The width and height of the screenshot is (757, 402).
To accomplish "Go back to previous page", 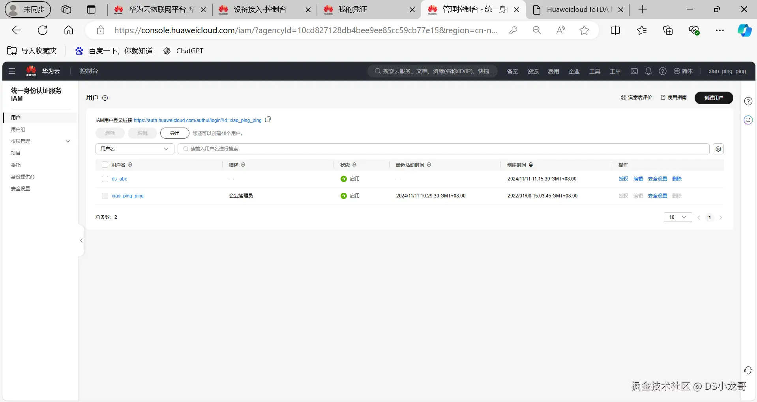I will point(17,30).
